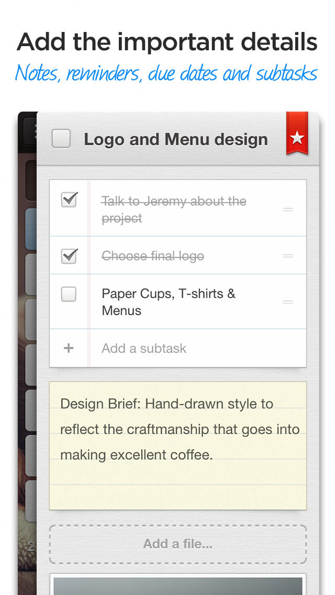335x595 pixels.
Task: Select the Paper Cups, T-shirts & Menus text
Action: tap(169, 302)
